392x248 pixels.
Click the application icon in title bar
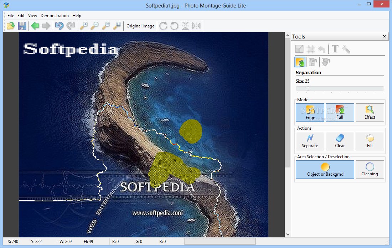pos(6,5)
